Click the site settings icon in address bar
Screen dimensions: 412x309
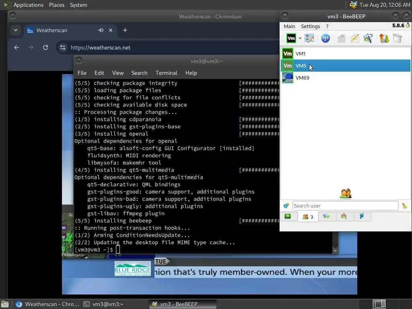click(x=63, y=47)
